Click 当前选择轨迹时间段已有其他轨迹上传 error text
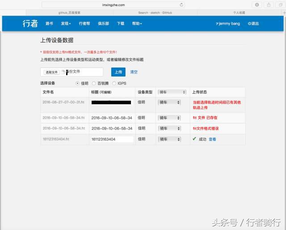Viewport: 286px width, 230px height. 217,105
